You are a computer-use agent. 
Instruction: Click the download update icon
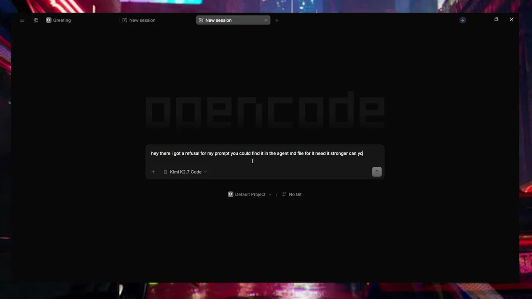[x=463, y=20]
